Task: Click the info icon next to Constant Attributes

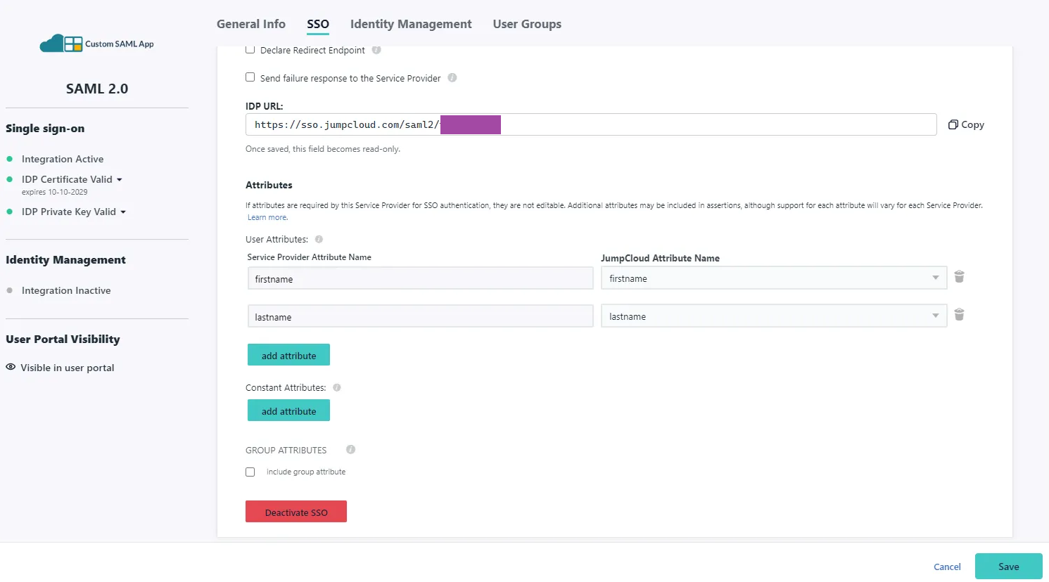Action: click(x=337, y=387)
